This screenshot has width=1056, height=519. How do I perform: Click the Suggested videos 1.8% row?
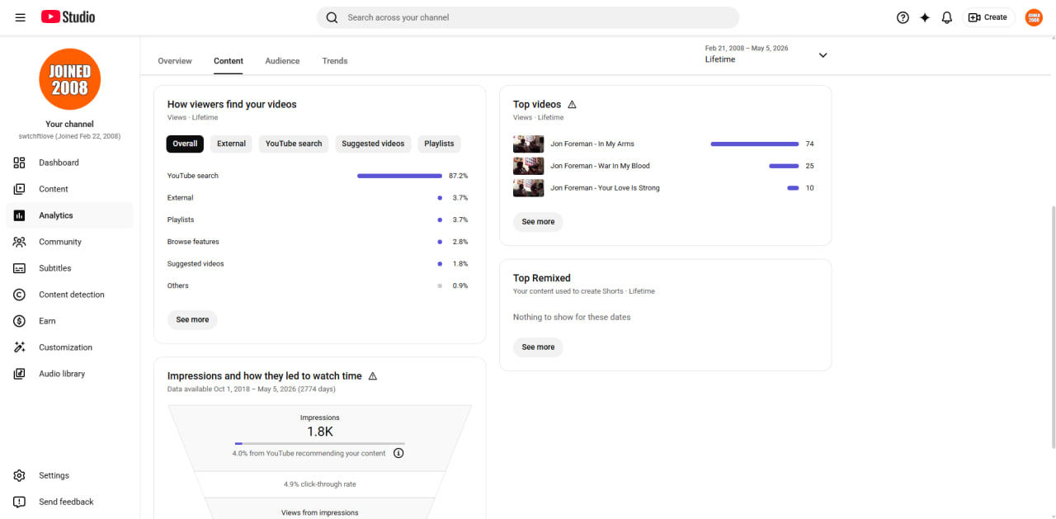coord(318,264)
